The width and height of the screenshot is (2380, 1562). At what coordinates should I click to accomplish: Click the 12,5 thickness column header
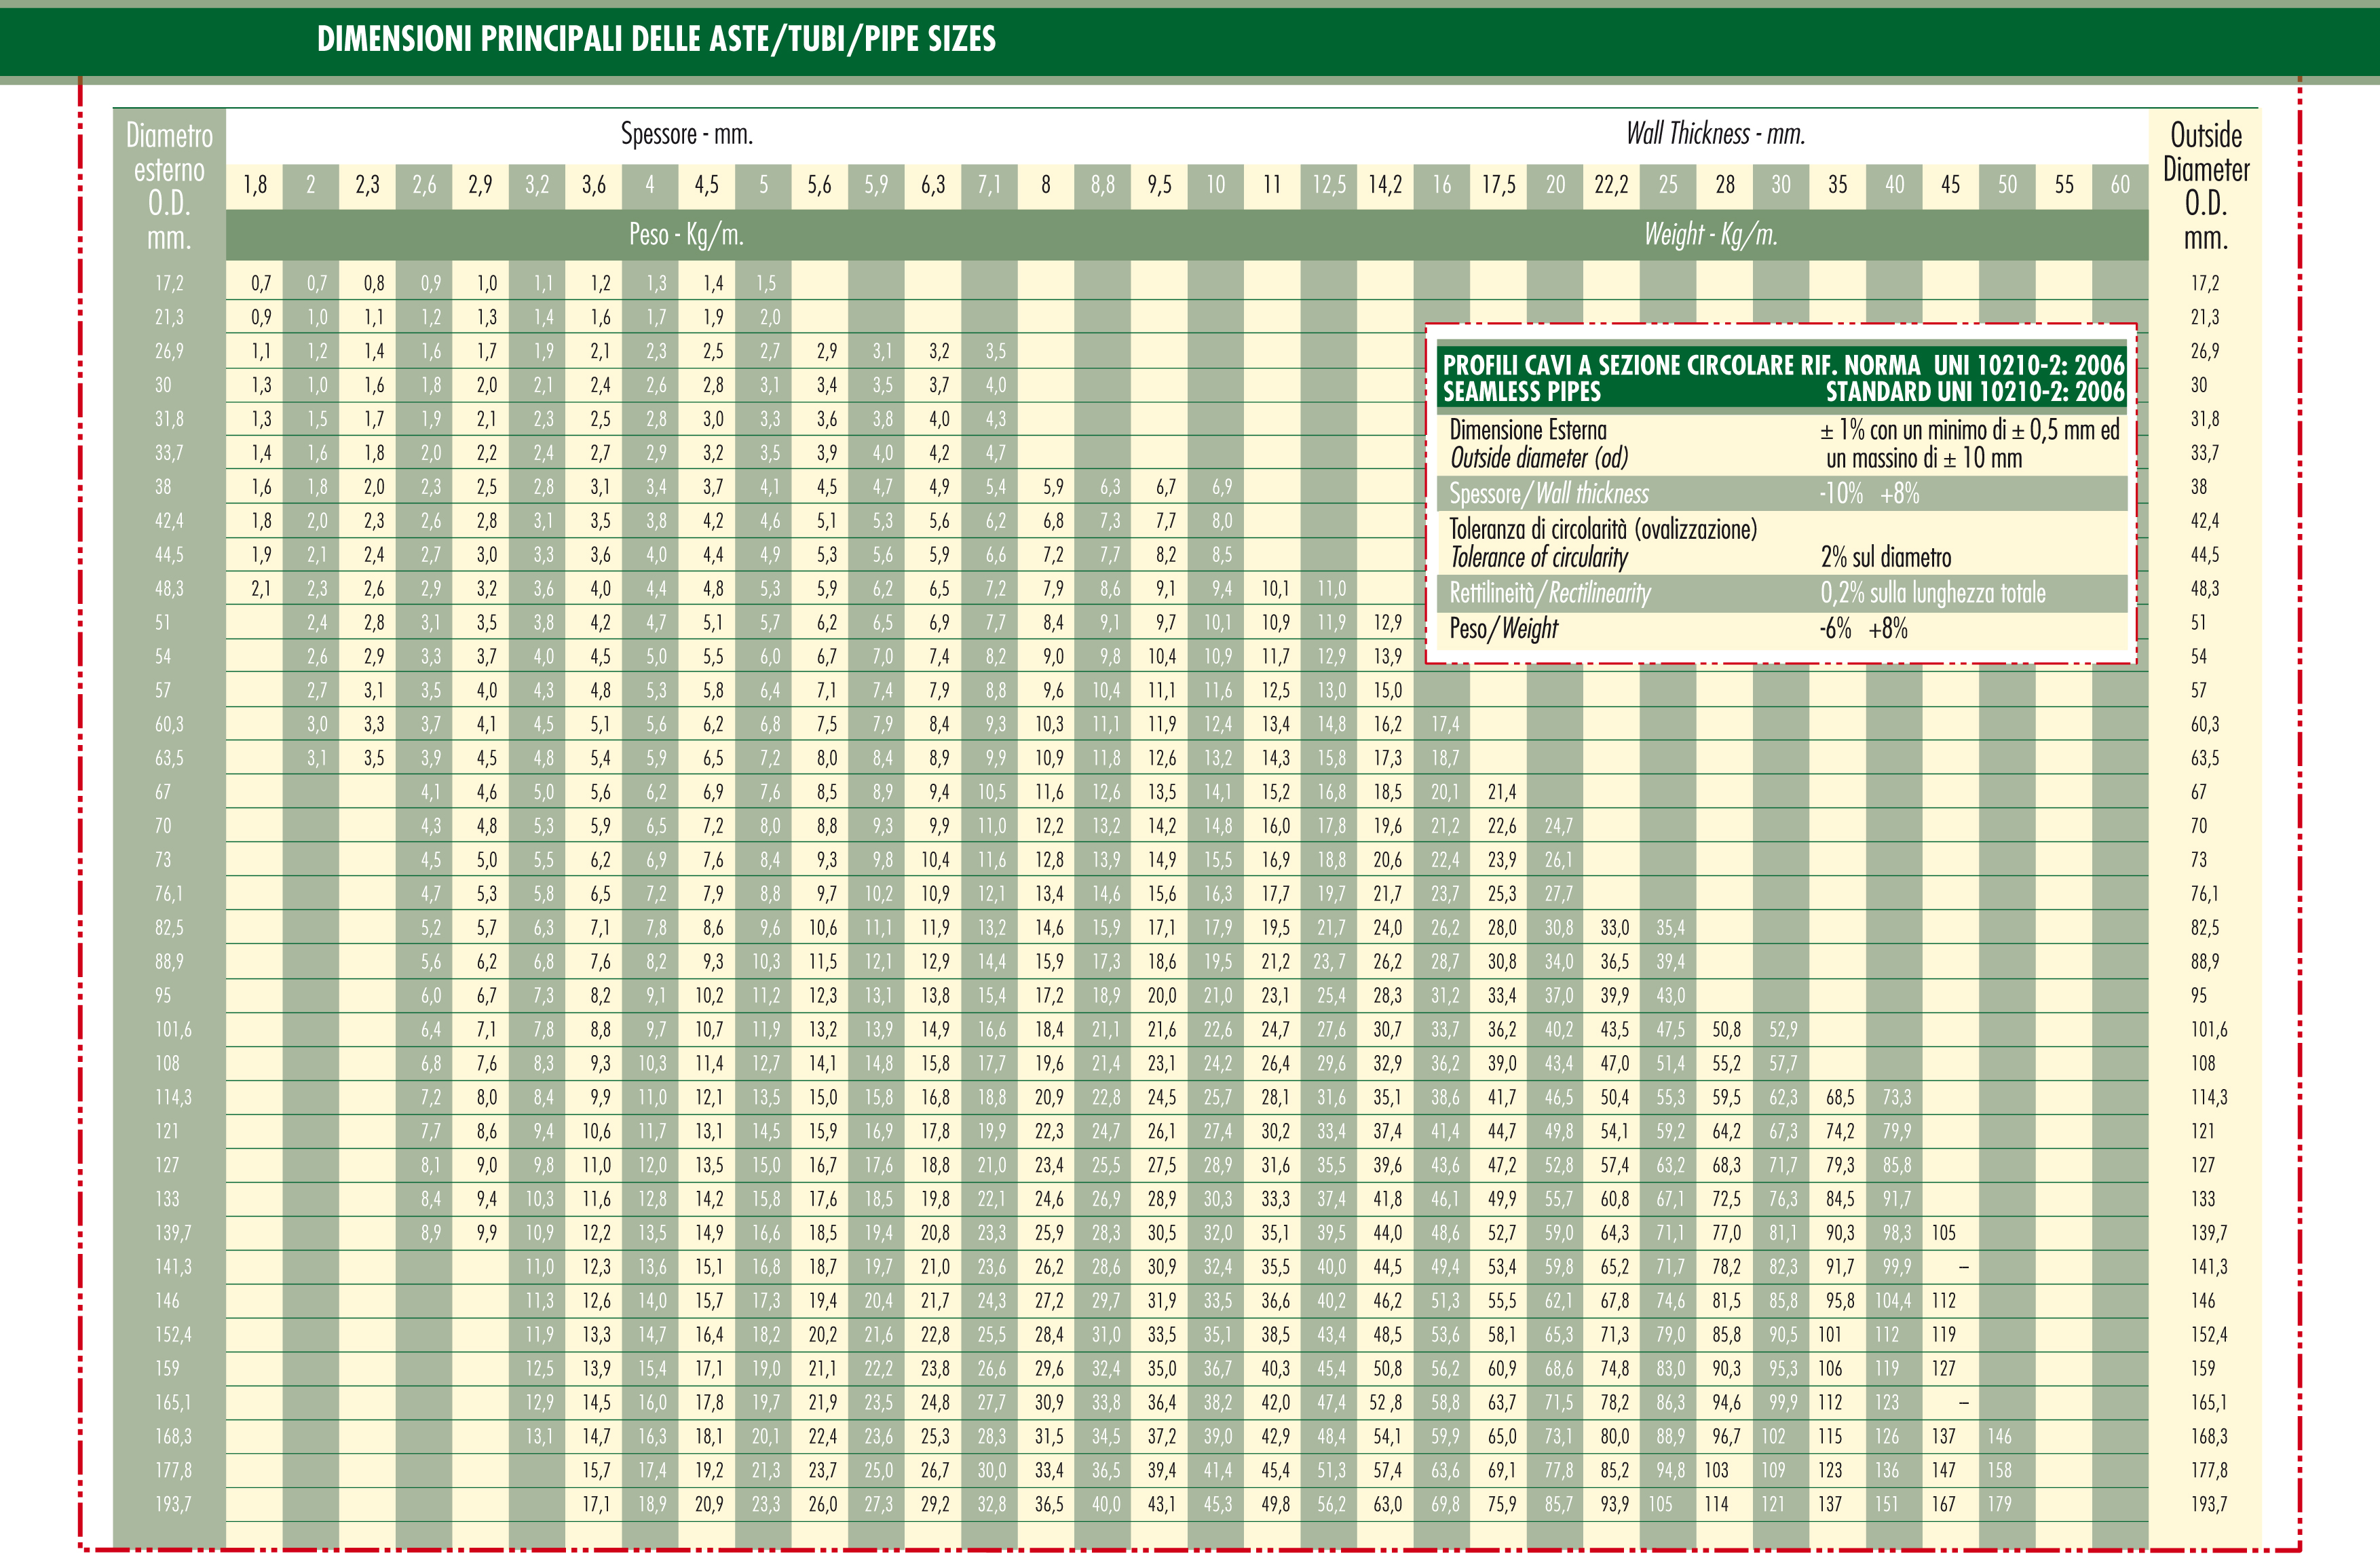tap(1329, 185)
